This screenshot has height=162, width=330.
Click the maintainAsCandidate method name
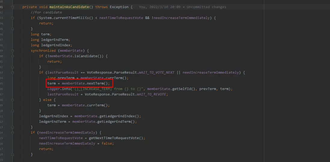[x=69, y=7]
